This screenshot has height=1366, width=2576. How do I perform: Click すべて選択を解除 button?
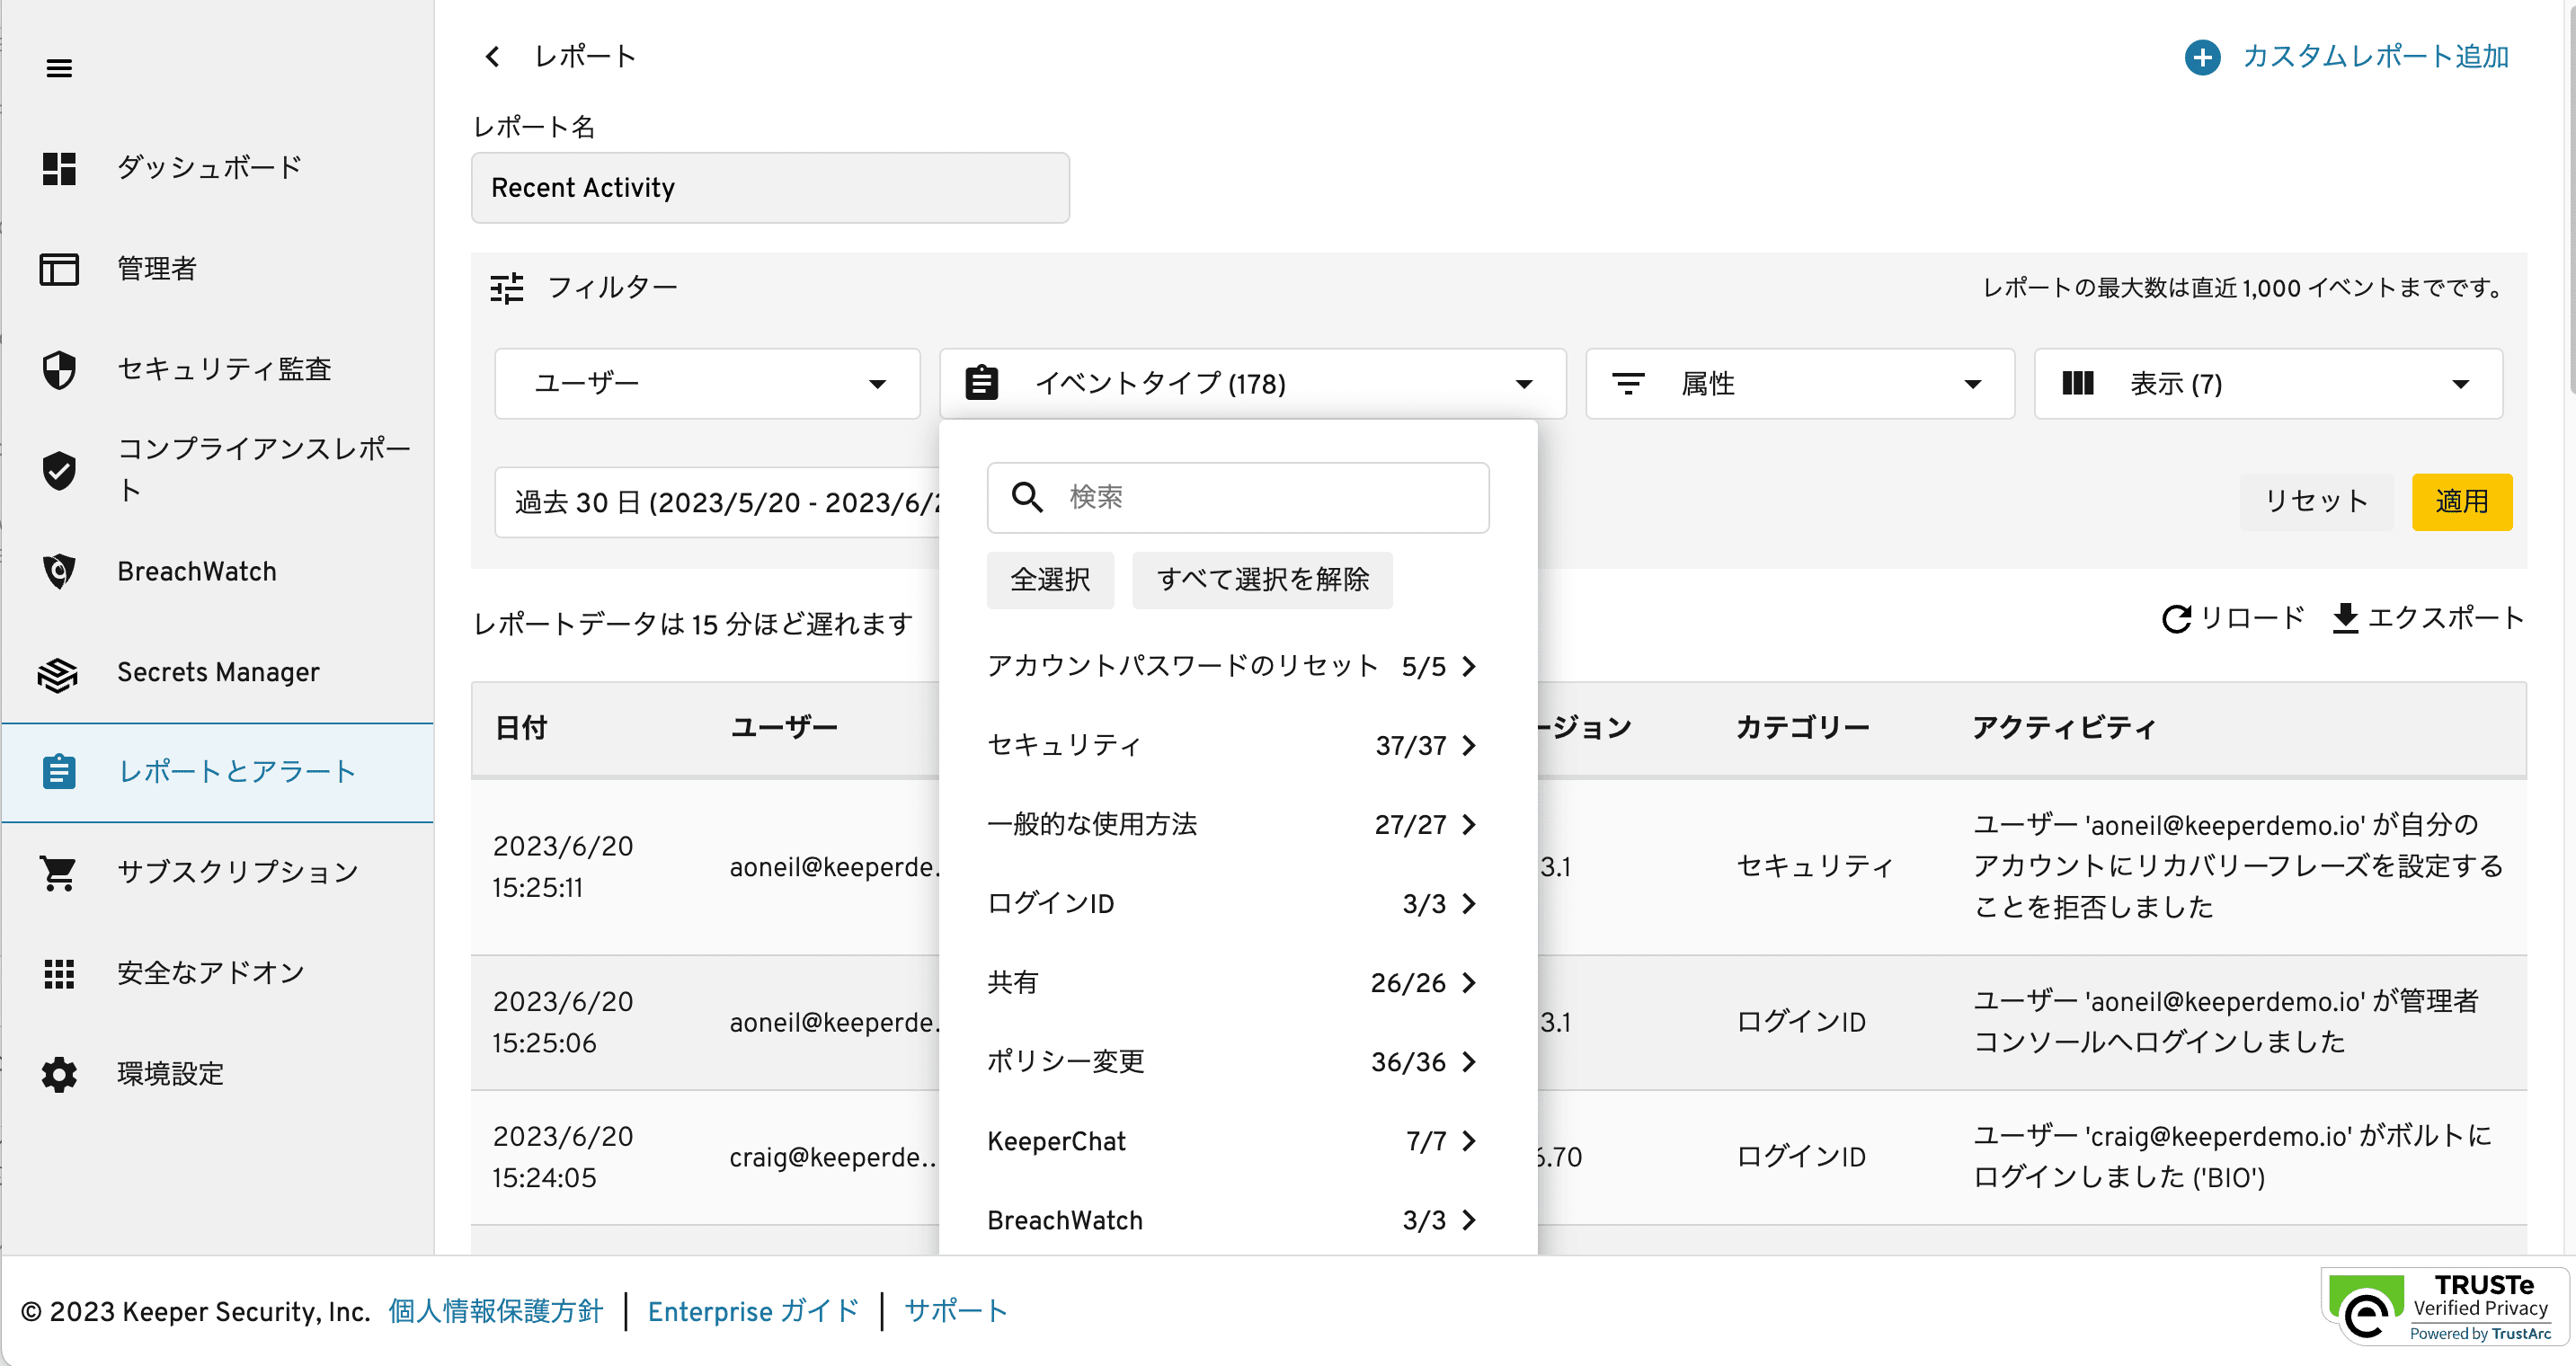pyautogui.click(x=1262, y=580)
